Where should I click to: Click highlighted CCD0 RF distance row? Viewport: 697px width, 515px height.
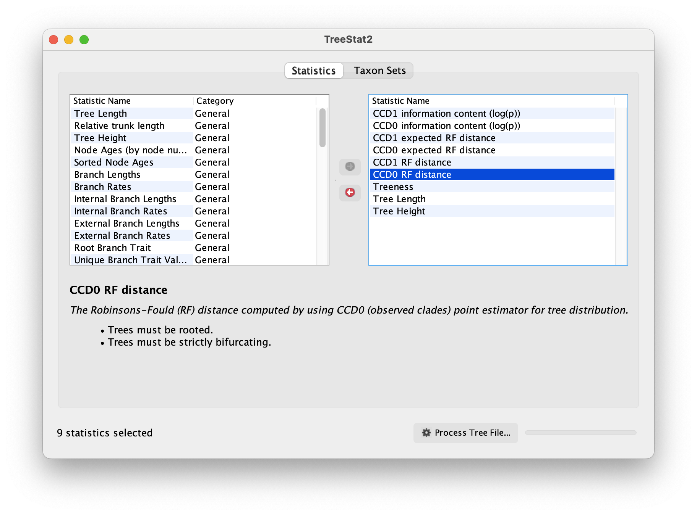pos(492,175)
